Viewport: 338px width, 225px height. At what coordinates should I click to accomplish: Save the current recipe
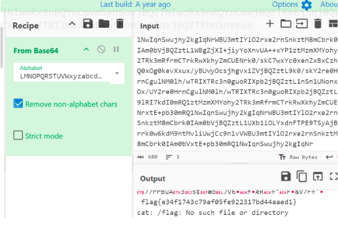88,24
